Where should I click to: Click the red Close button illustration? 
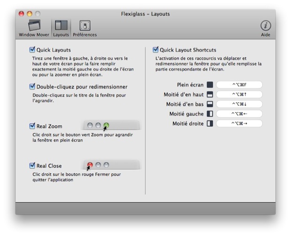(90, 165)
